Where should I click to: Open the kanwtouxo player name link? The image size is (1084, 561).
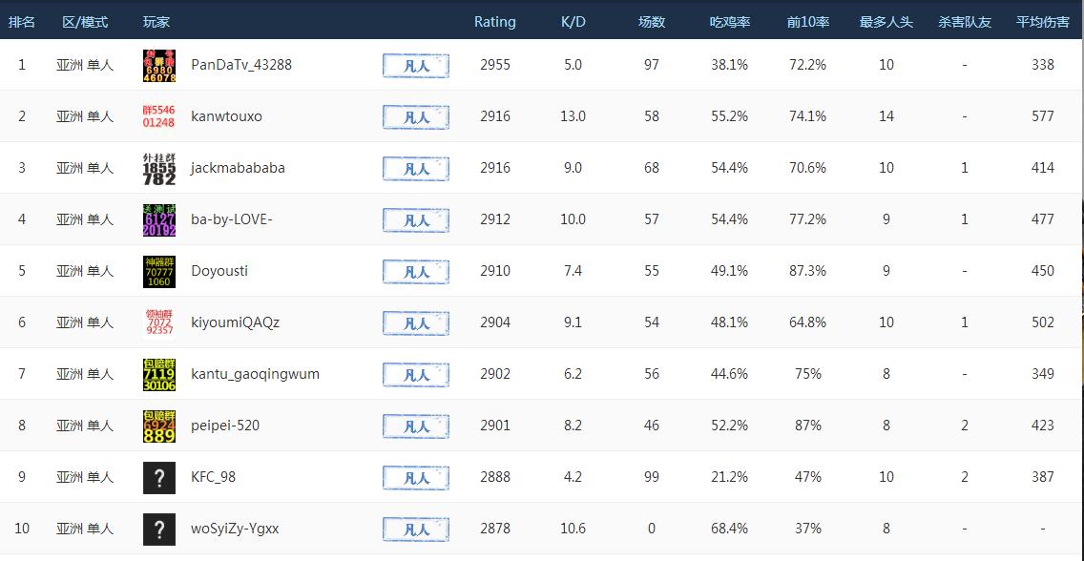pyautogui.click(x=226, y=116)
